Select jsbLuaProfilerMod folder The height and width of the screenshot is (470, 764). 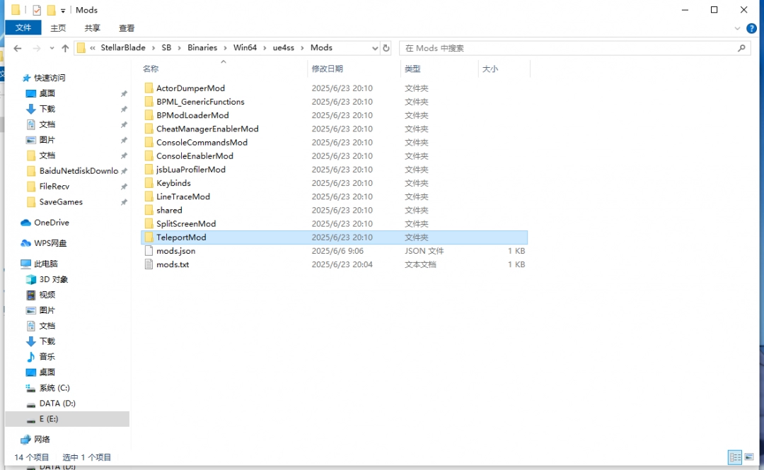pos(190,170)
